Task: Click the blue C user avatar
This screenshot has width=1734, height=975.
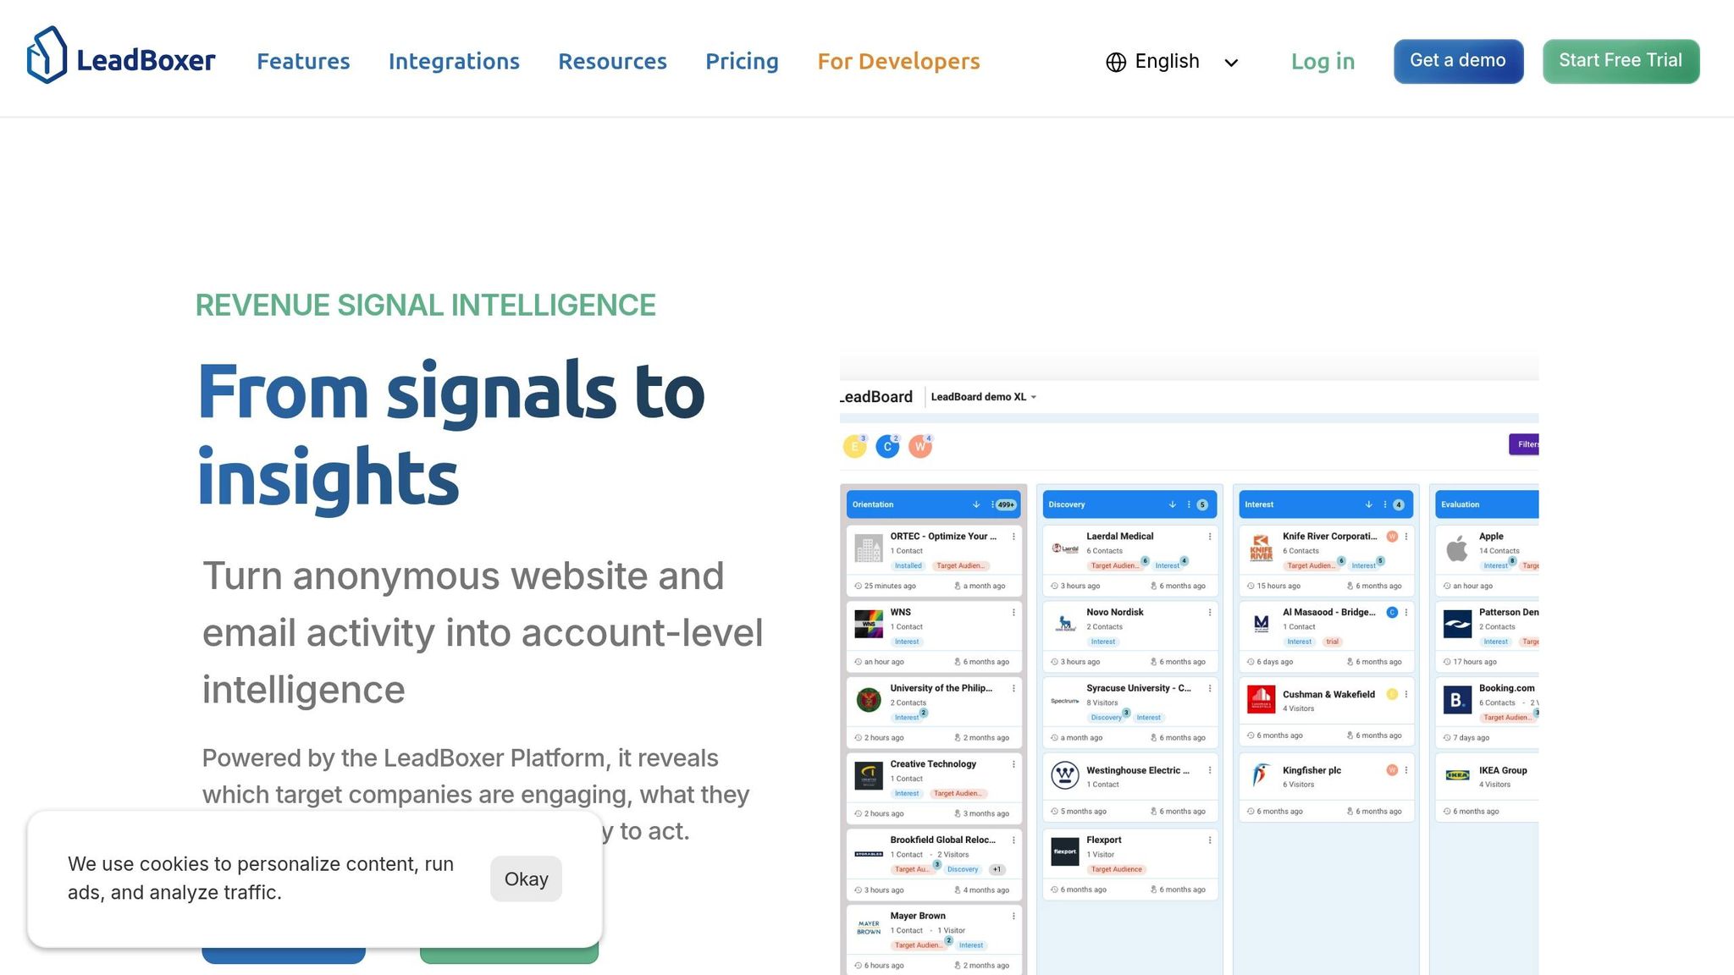Action: 887,447
